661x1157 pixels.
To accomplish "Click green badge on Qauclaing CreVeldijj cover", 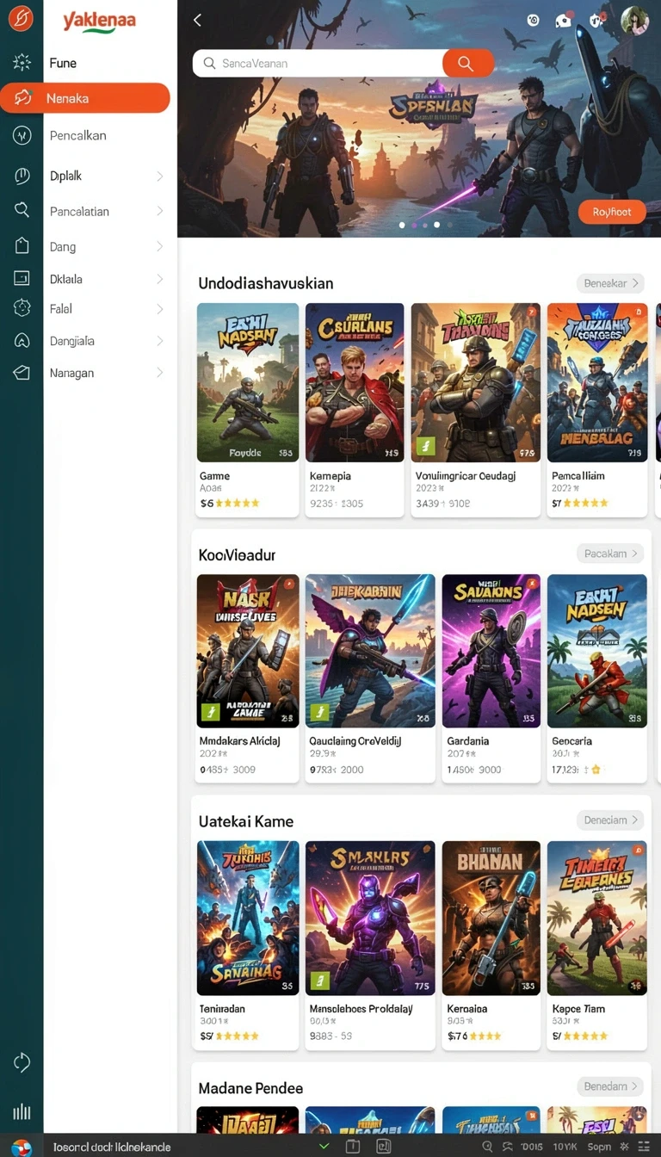I will 319,712.
